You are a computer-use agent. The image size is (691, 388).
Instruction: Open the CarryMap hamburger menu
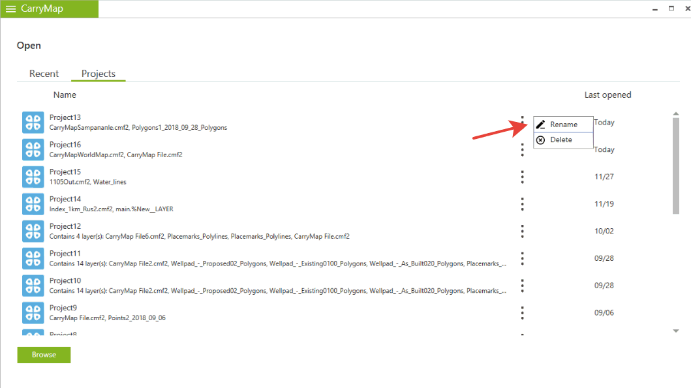10,9
